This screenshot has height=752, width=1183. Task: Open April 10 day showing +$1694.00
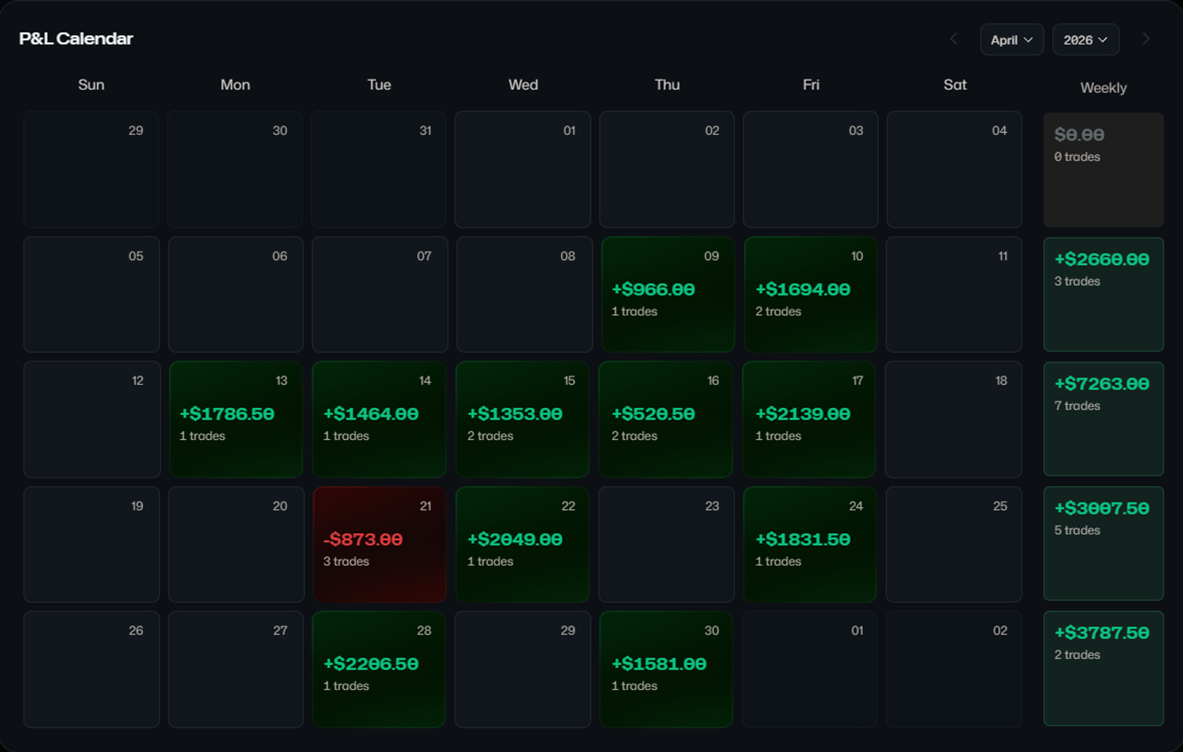pyautogui.click(x=810, y=295)
